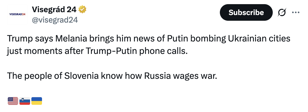Click the word "Slovenia" in the post
Viewport: 308px width, 112px height.
(x=80, y=76)
